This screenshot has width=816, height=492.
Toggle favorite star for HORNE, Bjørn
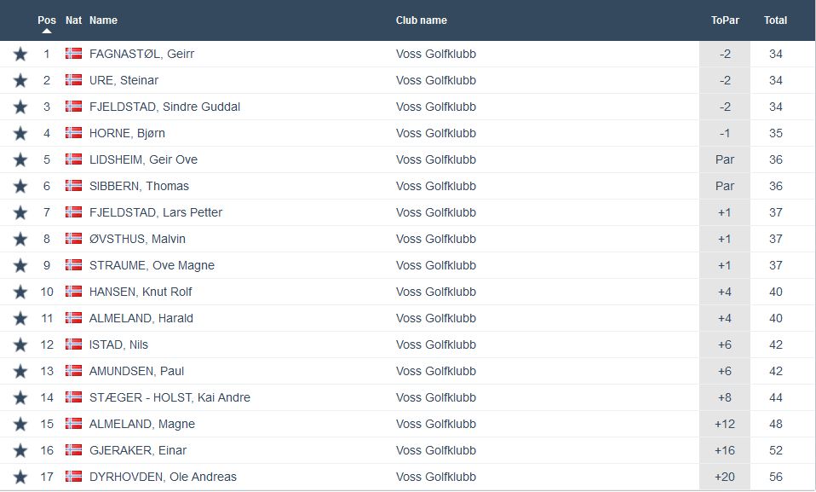tap(20, 134)
